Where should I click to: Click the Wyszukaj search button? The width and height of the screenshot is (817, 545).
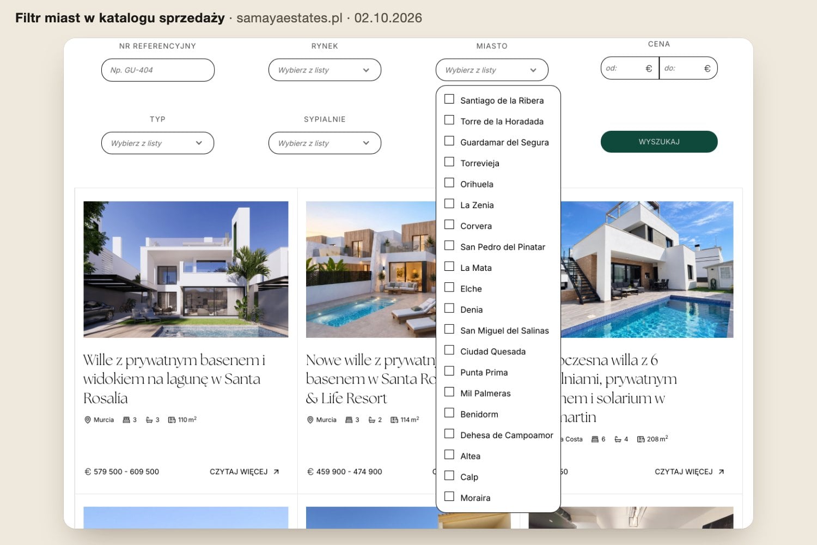(x=659, y=142)
